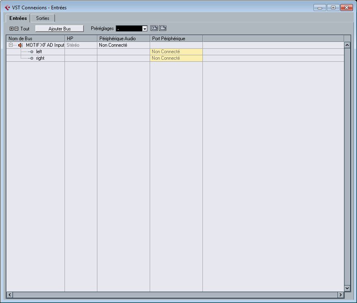Screen dimensions: 357x303
Task: Click the speaker icon of MOTIF XF bus
Action: point(21,45)
